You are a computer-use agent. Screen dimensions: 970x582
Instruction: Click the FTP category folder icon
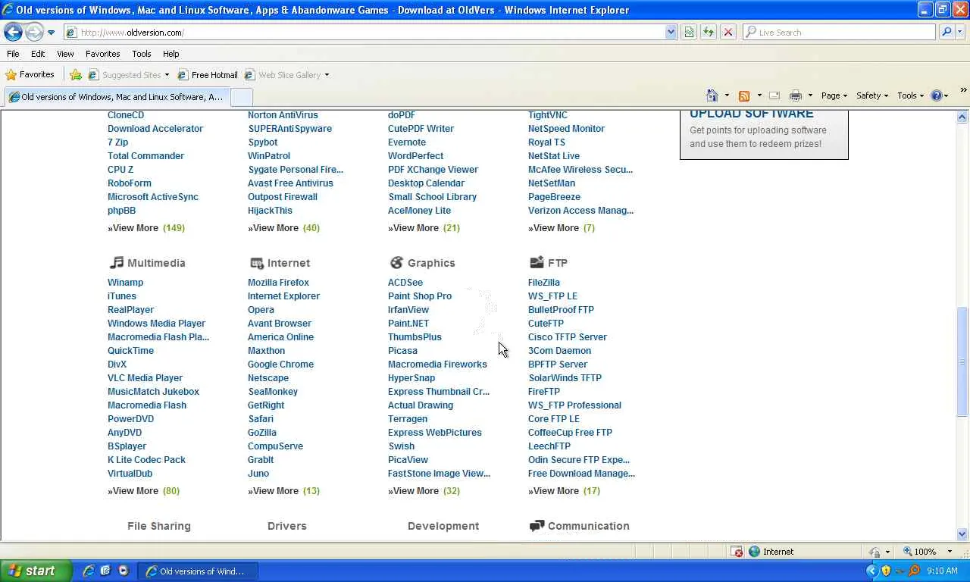(x=537, y=262)
